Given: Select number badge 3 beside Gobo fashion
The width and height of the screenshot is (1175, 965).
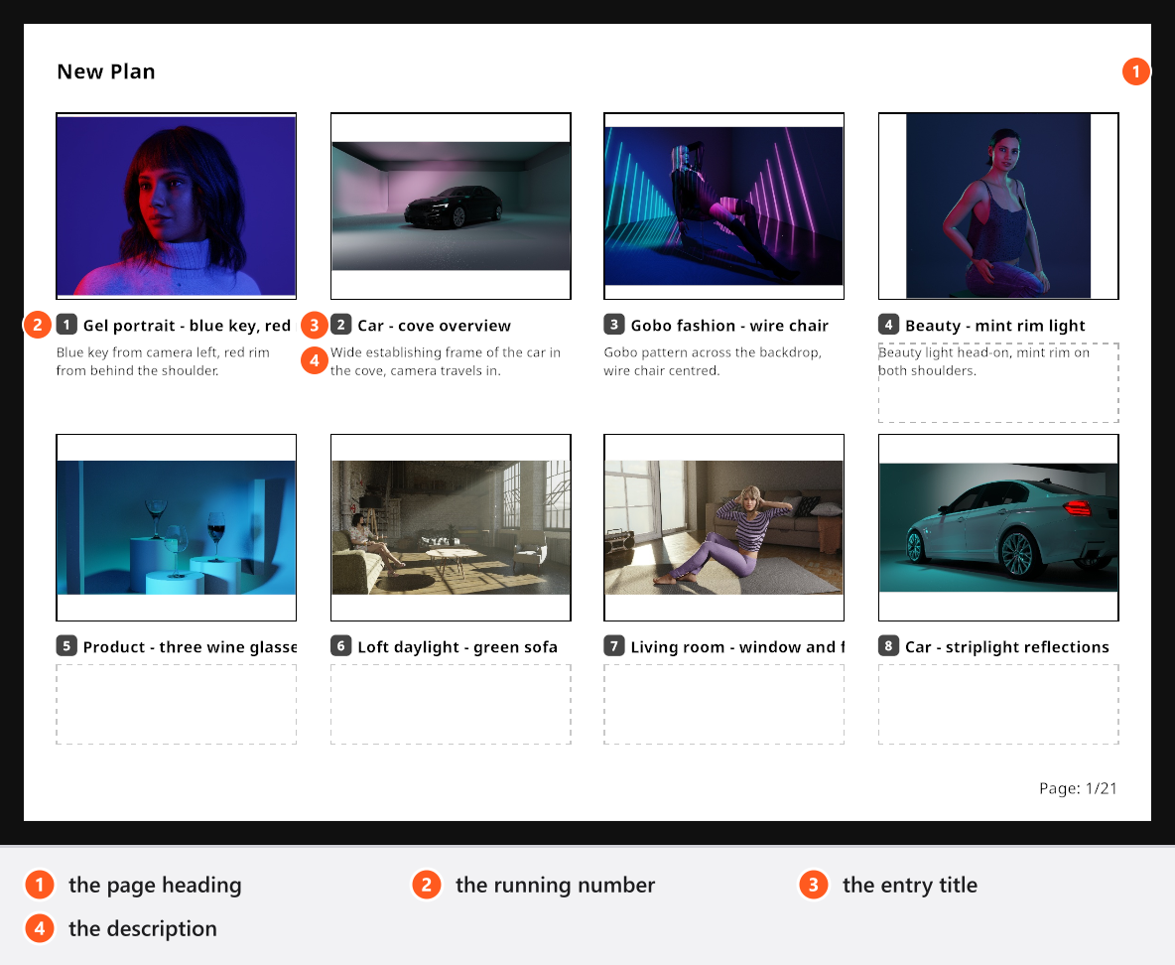Looking at the screenshot, I should click(614, 325).
